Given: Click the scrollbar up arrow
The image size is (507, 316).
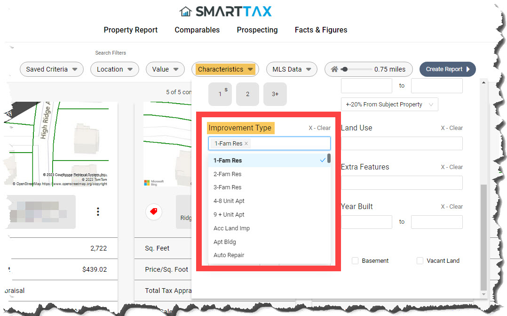Looking at the screenshot, I should [x=483, y=82].
